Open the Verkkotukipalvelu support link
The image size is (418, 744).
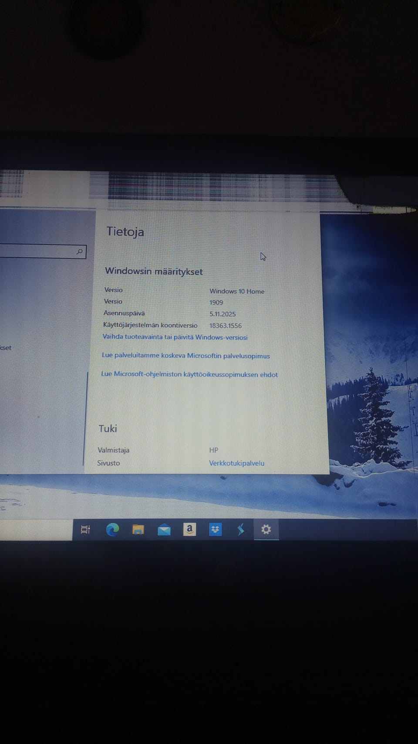tap(236, 463)
